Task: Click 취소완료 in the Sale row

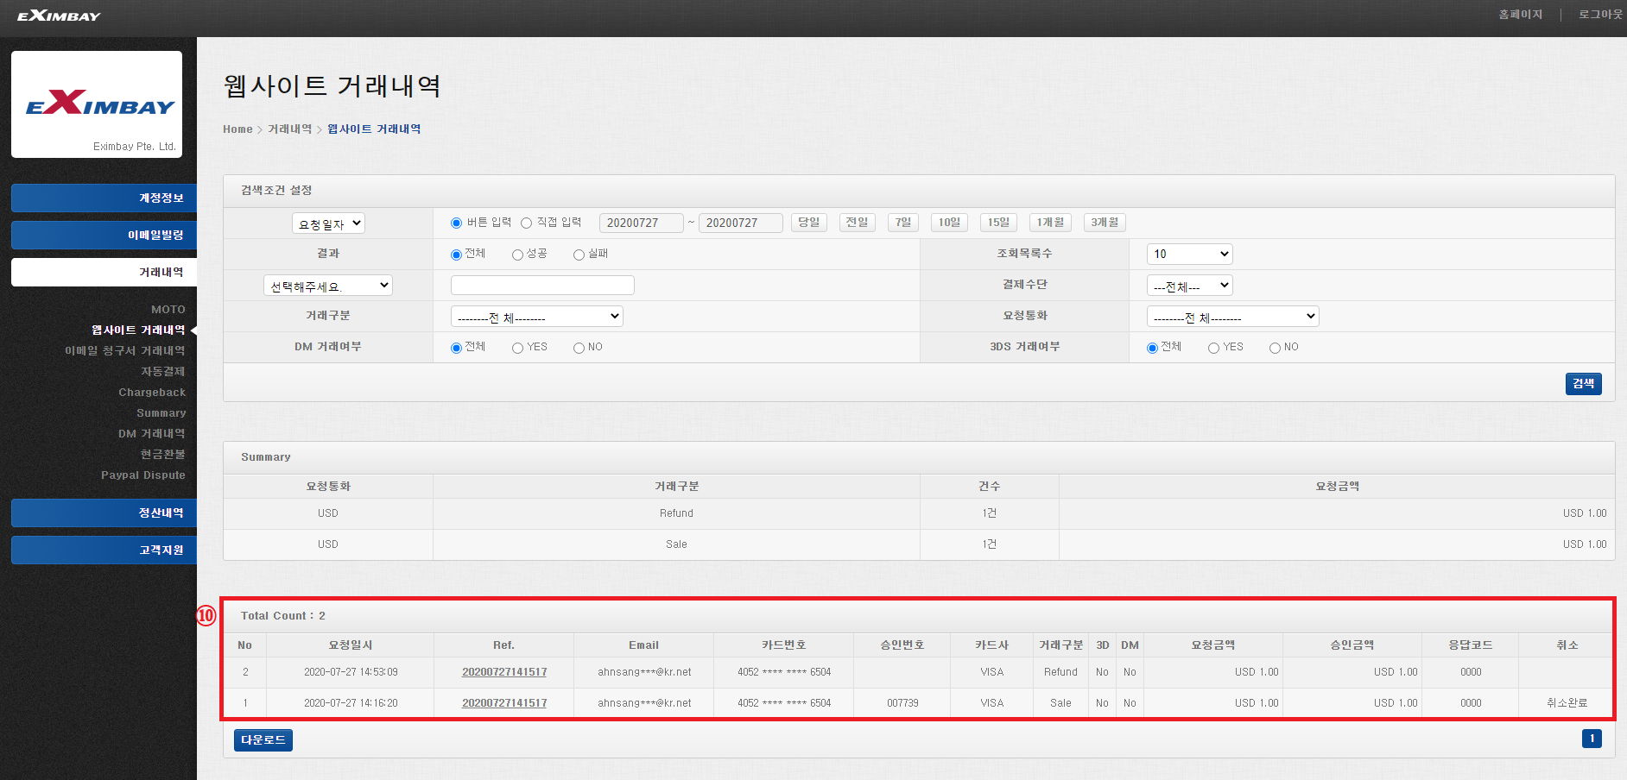Action: 1567,703
